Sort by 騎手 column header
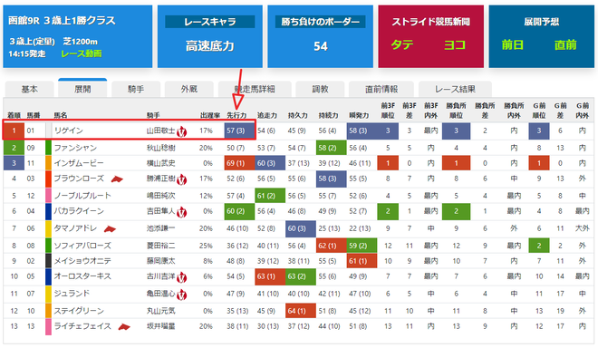This screenshot has width=598, height=348. click(153, 115)
